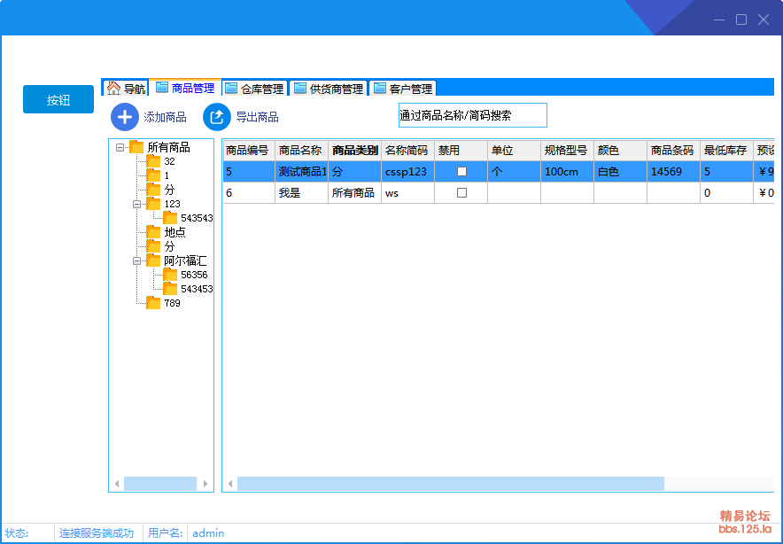This screenshot has width=783, height=544.
Task: Click the folder icon beside 32
Action: tap(153, 161)
